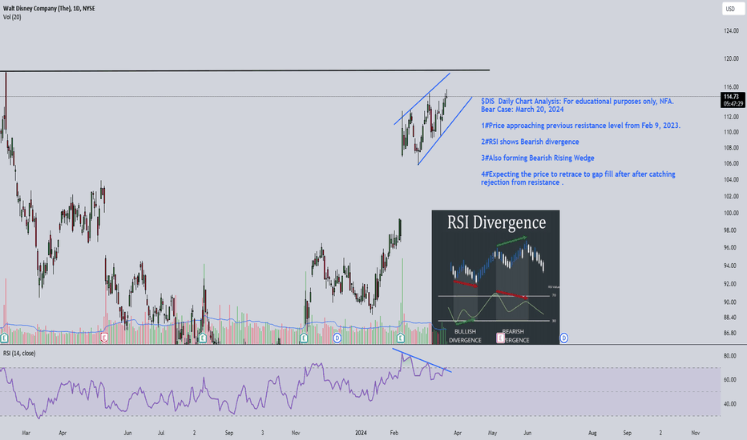The image size is (747, 440).
Task: Select the blue bearish divergence trendline on the RSI pane
Action: pyautogui.click(x=422, y=361)
